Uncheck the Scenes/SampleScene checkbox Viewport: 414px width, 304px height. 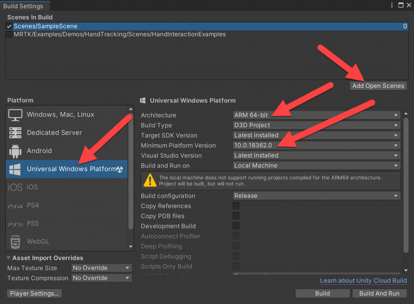pos(9,26)
